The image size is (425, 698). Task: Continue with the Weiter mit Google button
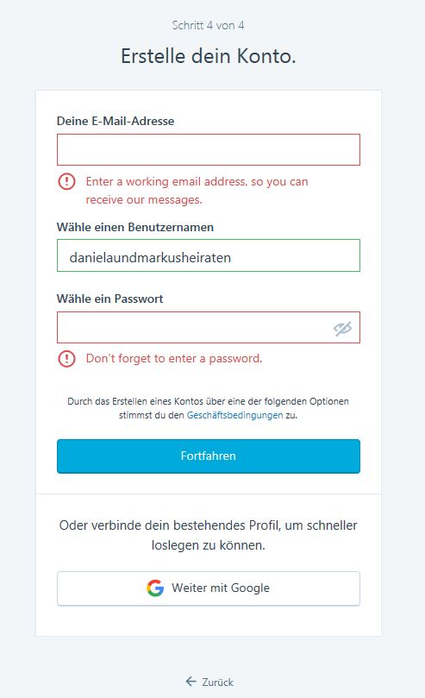click(x=209, y=588)
